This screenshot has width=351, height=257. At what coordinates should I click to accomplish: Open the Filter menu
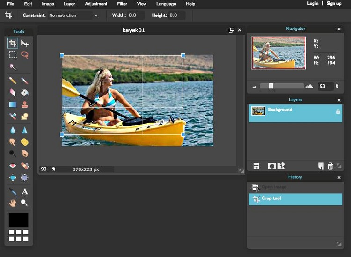(x=121, y=4)
